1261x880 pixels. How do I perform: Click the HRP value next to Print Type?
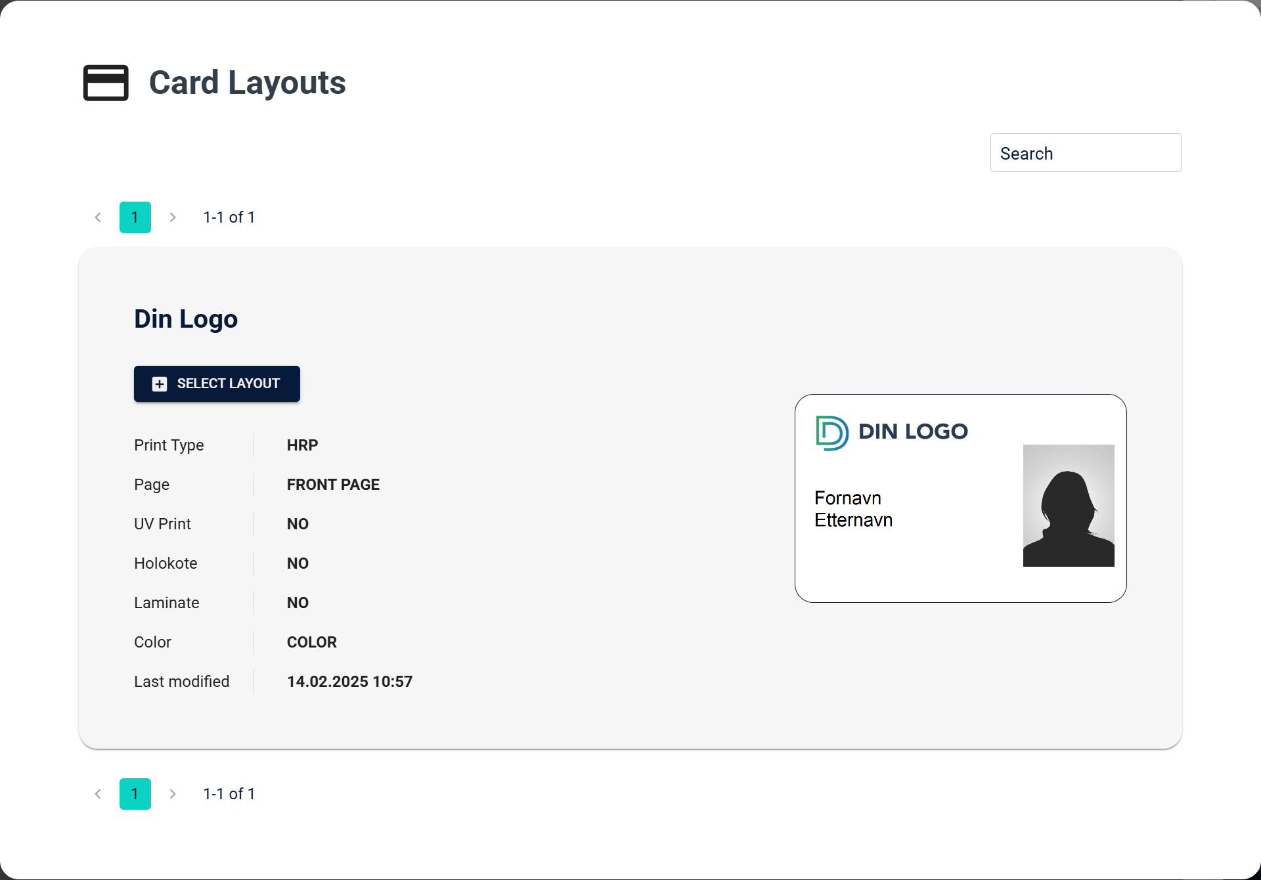click(302, 445)
